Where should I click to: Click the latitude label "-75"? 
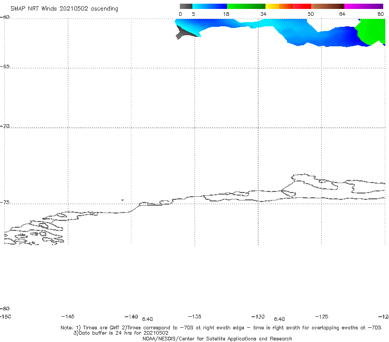click(5, 203)
